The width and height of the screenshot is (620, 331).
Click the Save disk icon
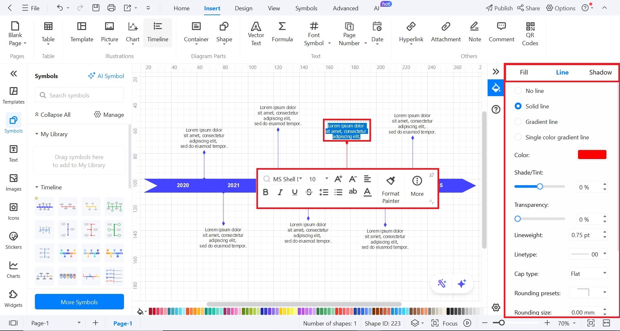tap(96, 8)
